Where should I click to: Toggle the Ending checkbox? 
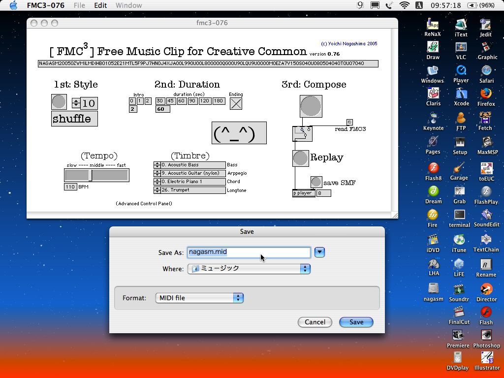click(x=236, y=103)
